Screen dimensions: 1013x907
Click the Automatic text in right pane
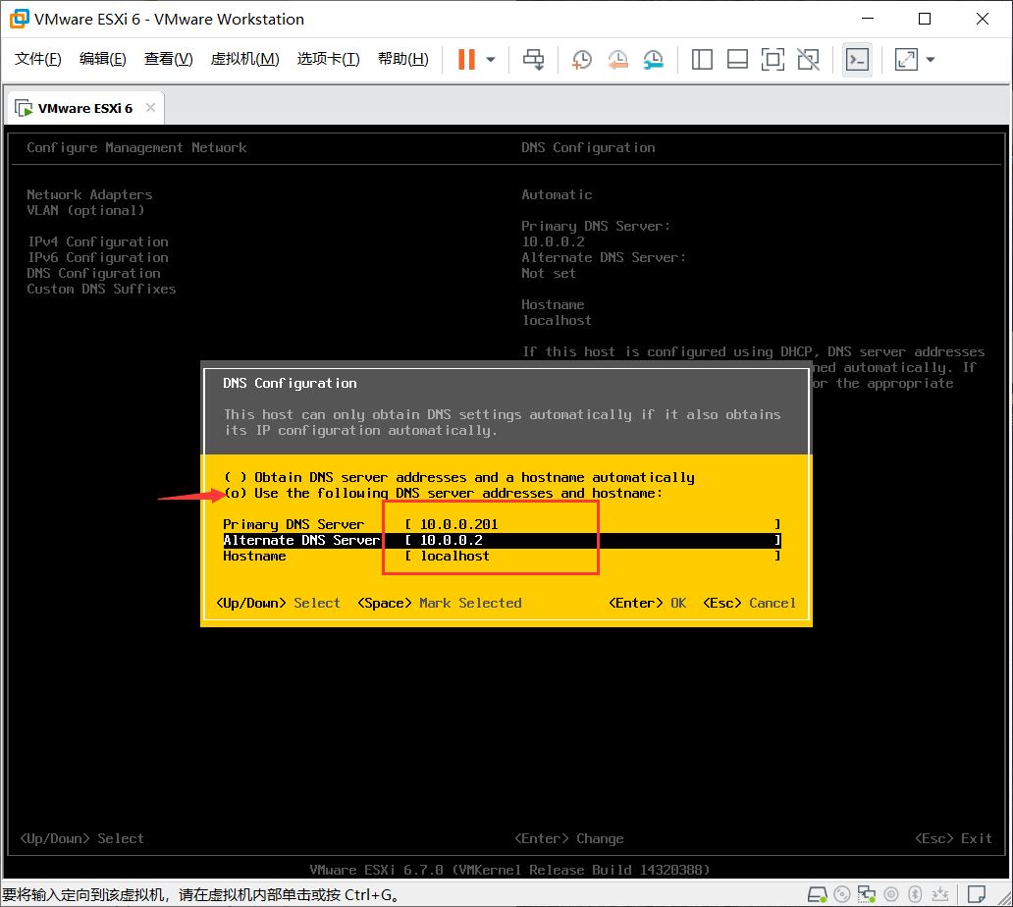coord(557,194)
